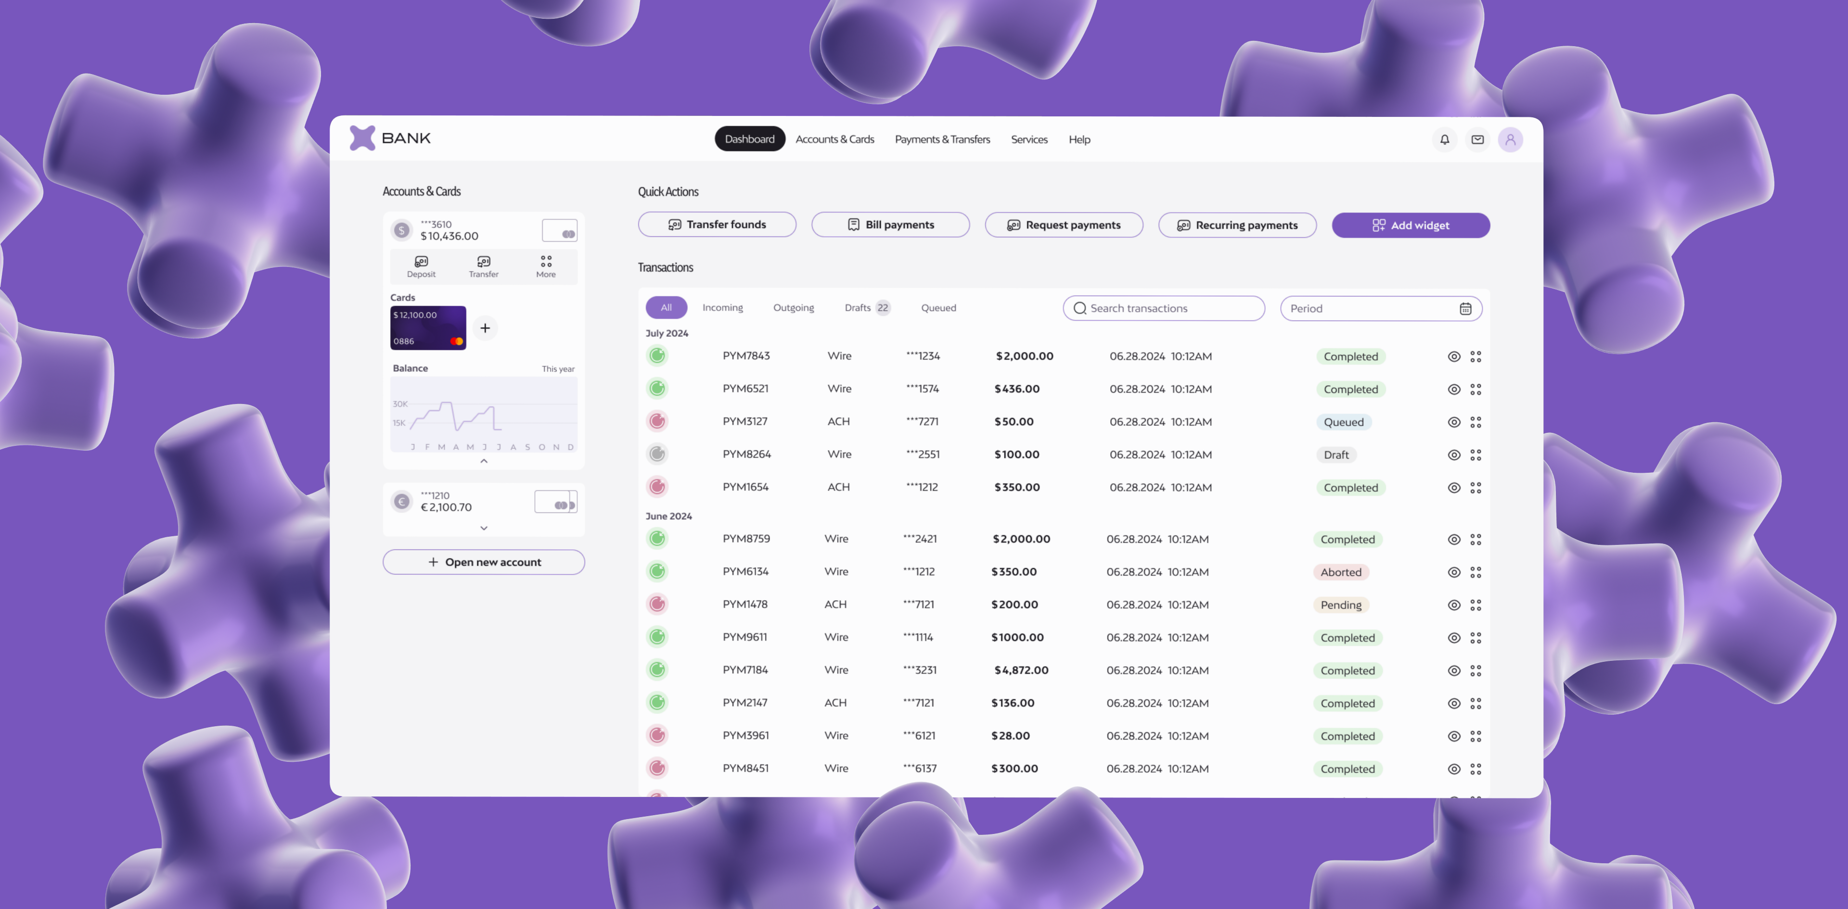Collapse the Balance chart section chevron

tap(484, 461)
